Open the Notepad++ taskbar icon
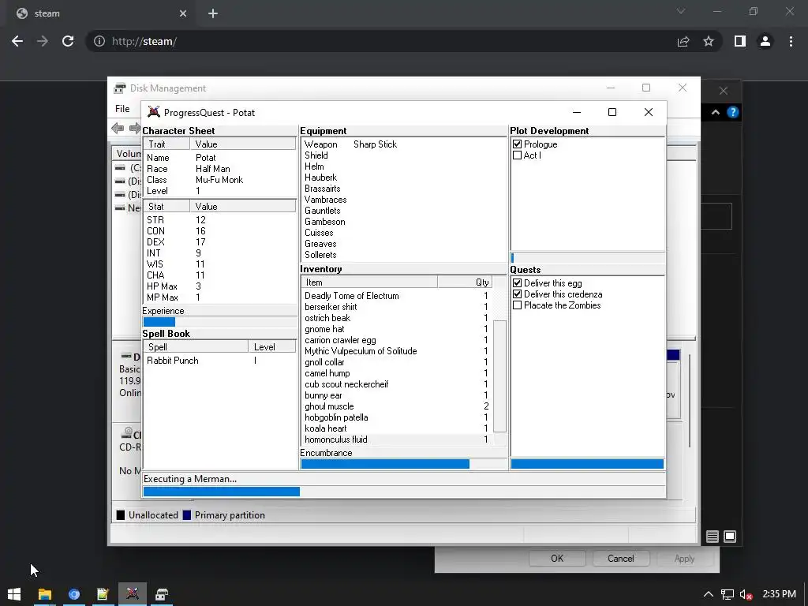Viewport: 808px width, 606px height. (103, 594)
